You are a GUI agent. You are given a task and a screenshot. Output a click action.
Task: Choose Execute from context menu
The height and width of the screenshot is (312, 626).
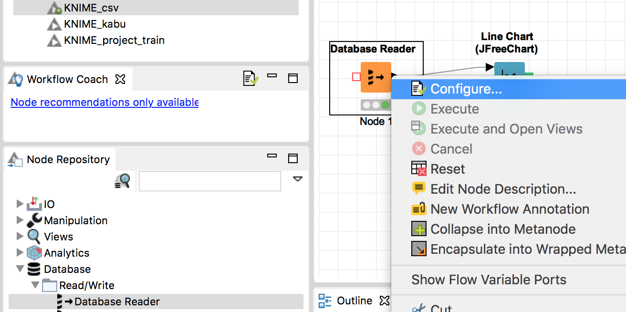(x=455, y=109)
